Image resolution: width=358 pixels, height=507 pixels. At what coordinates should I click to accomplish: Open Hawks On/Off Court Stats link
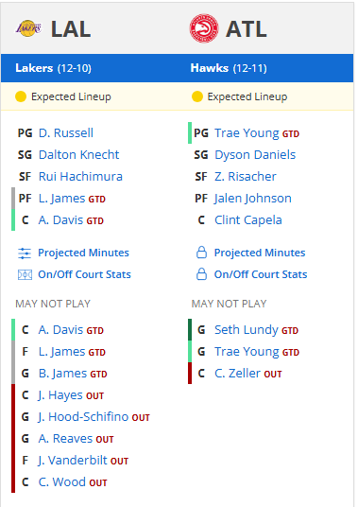coord(261,274)
